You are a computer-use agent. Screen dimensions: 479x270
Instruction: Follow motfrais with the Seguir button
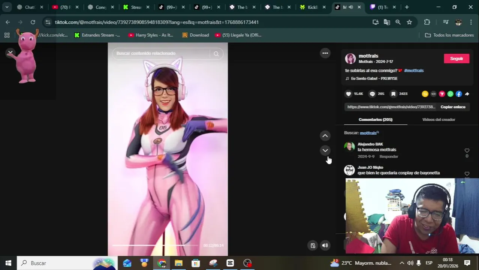point(457,58)
